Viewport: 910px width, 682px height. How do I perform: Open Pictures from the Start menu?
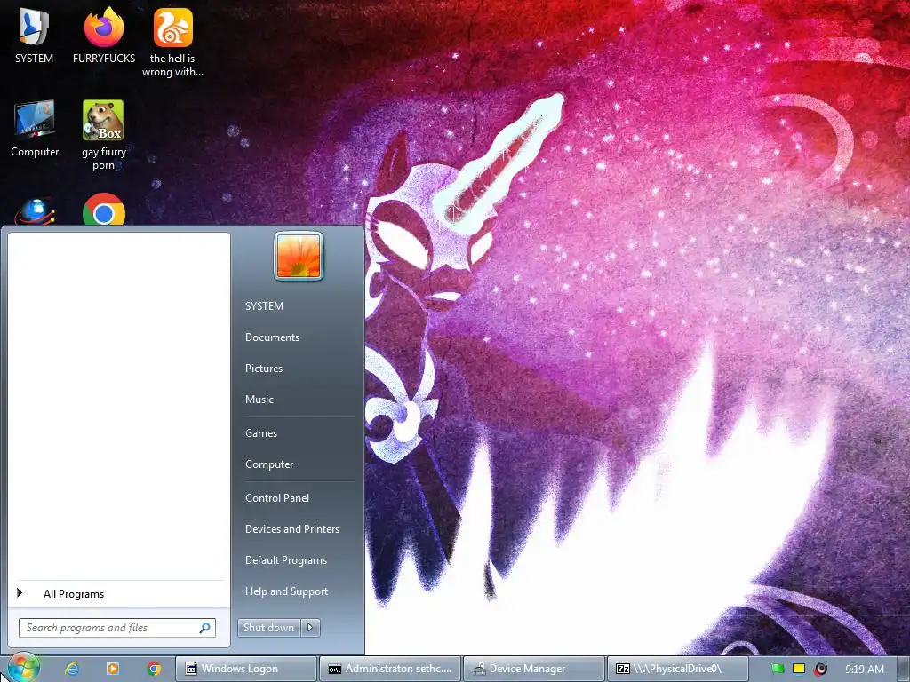pos(263,369)
